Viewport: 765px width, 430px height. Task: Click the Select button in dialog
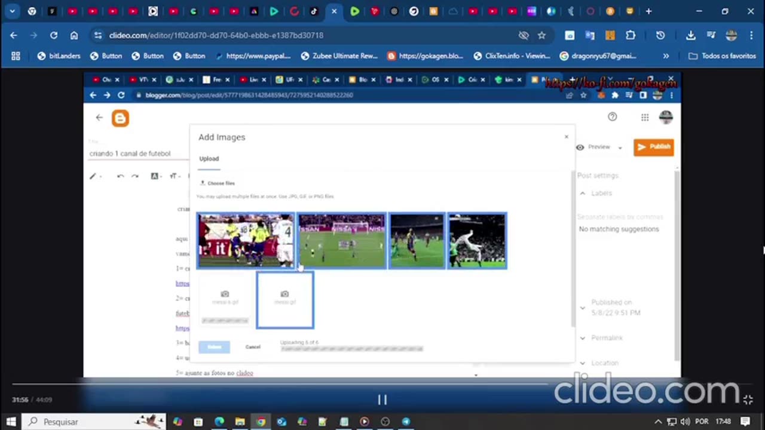click(214, 347)
